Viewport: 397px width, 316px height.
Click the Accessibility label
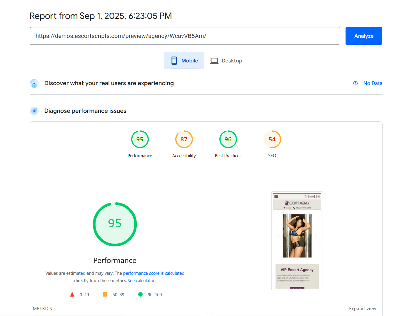coord(184,156)
